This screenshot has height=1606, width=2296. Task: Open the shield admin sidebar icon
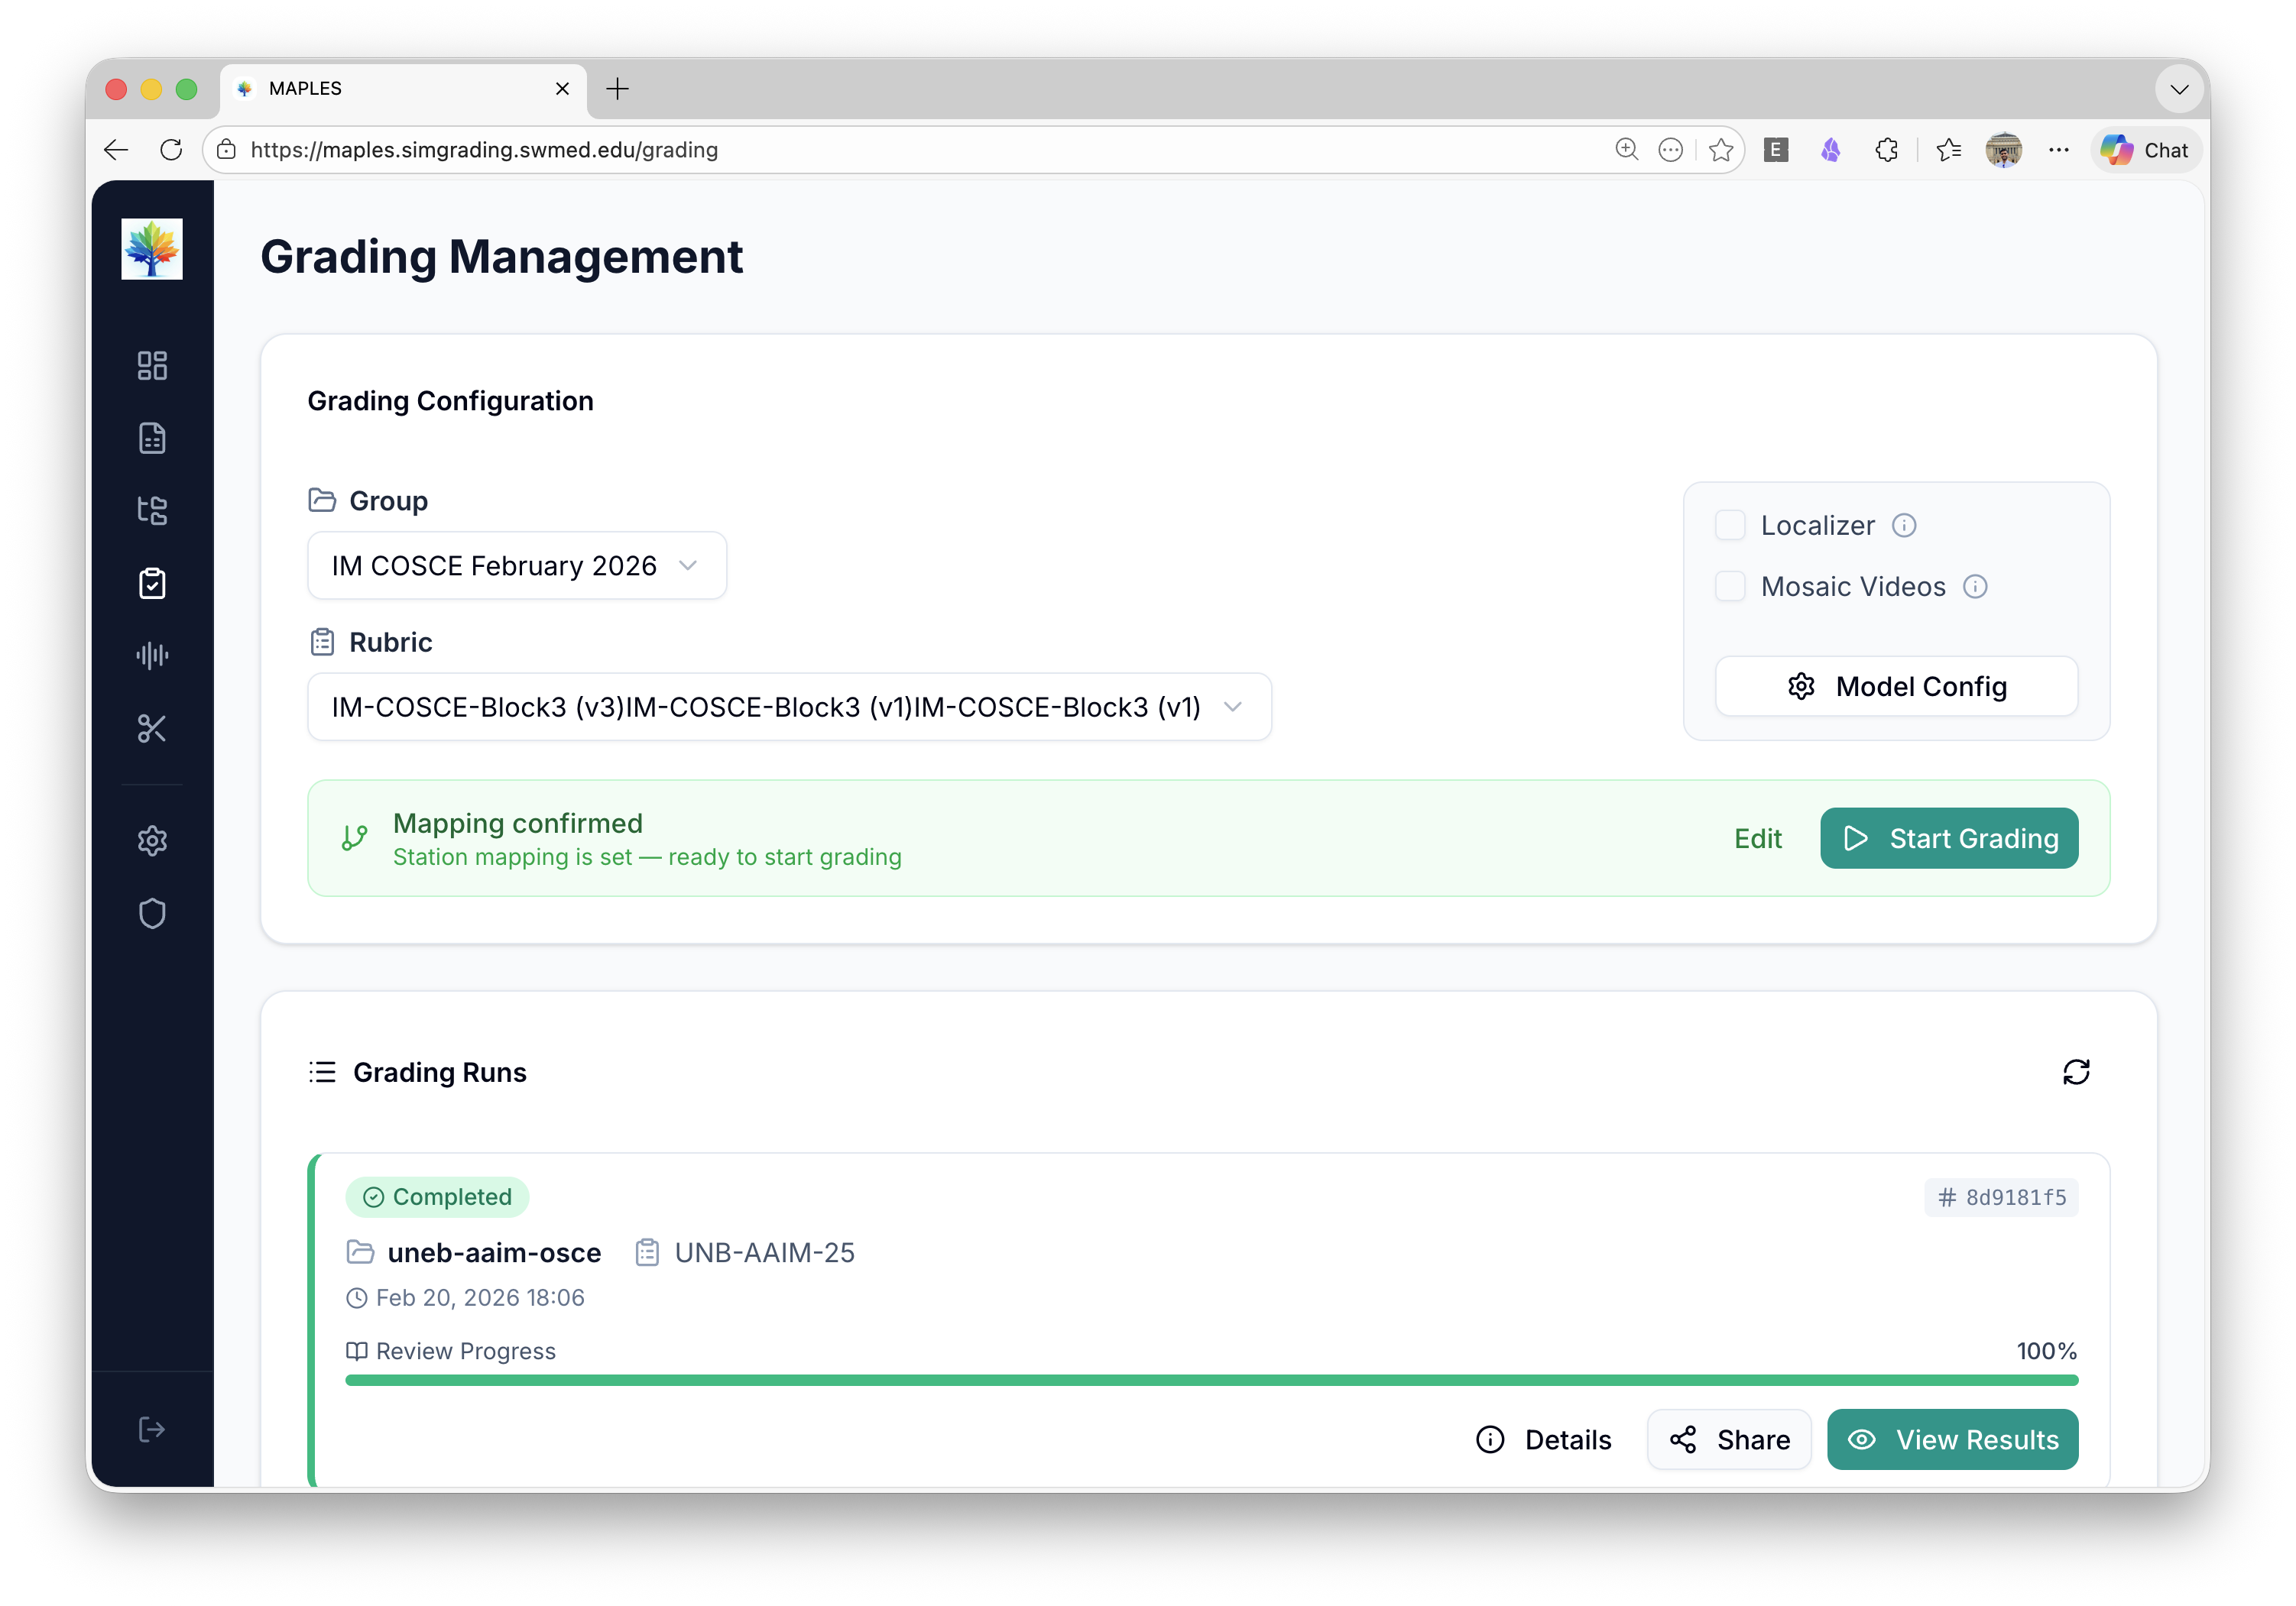click(x=152, y=914)
